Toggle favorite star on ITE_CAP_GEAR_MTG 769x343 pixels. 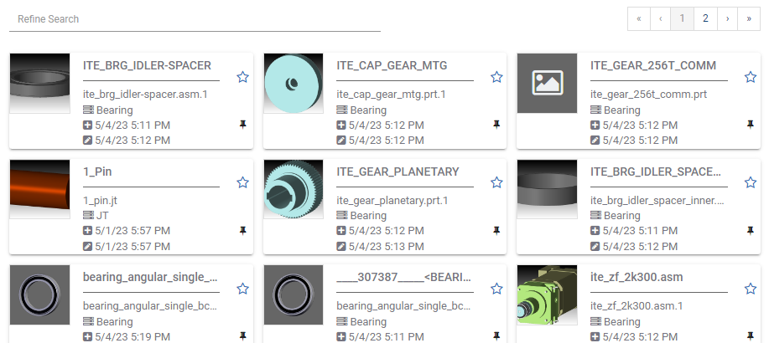496,77
